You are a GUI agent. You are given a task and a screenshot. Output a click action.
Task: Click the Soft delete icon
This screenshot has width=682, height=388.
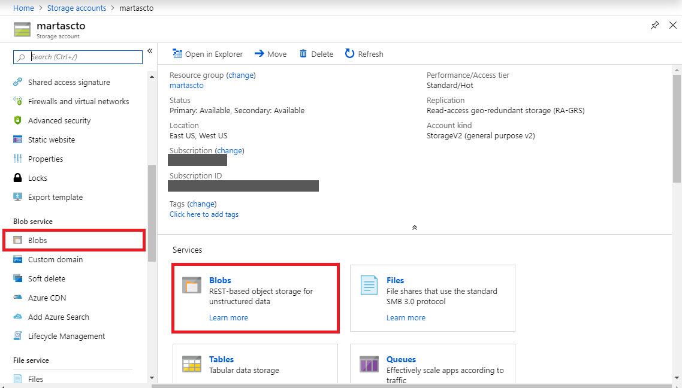click(x=17, y=278)
